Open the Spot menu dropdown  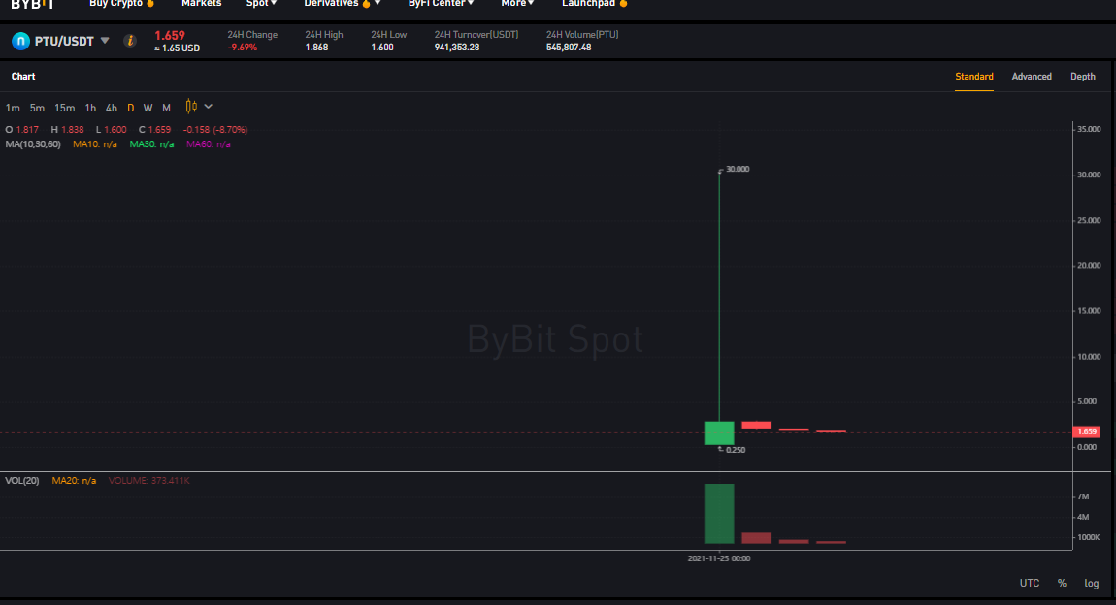click(x=261, y=4)
